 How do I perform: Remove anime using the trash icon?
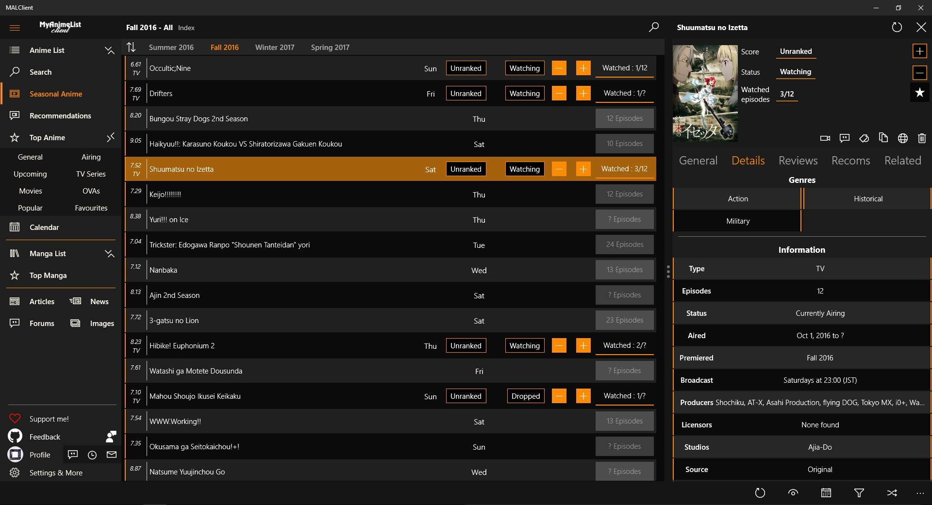(922, 138)
